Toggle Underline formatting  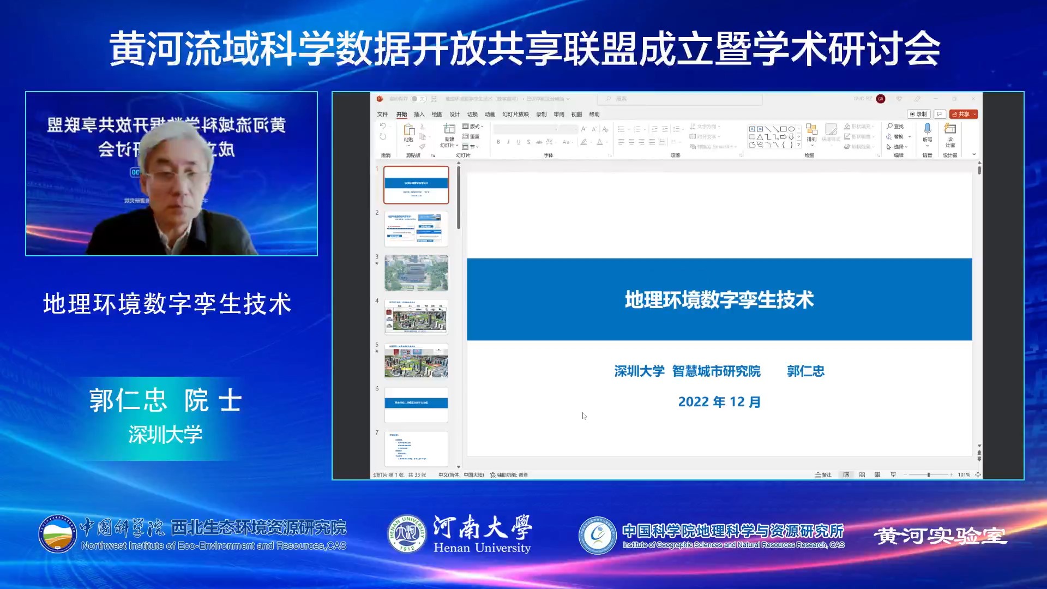pos(519,142)
